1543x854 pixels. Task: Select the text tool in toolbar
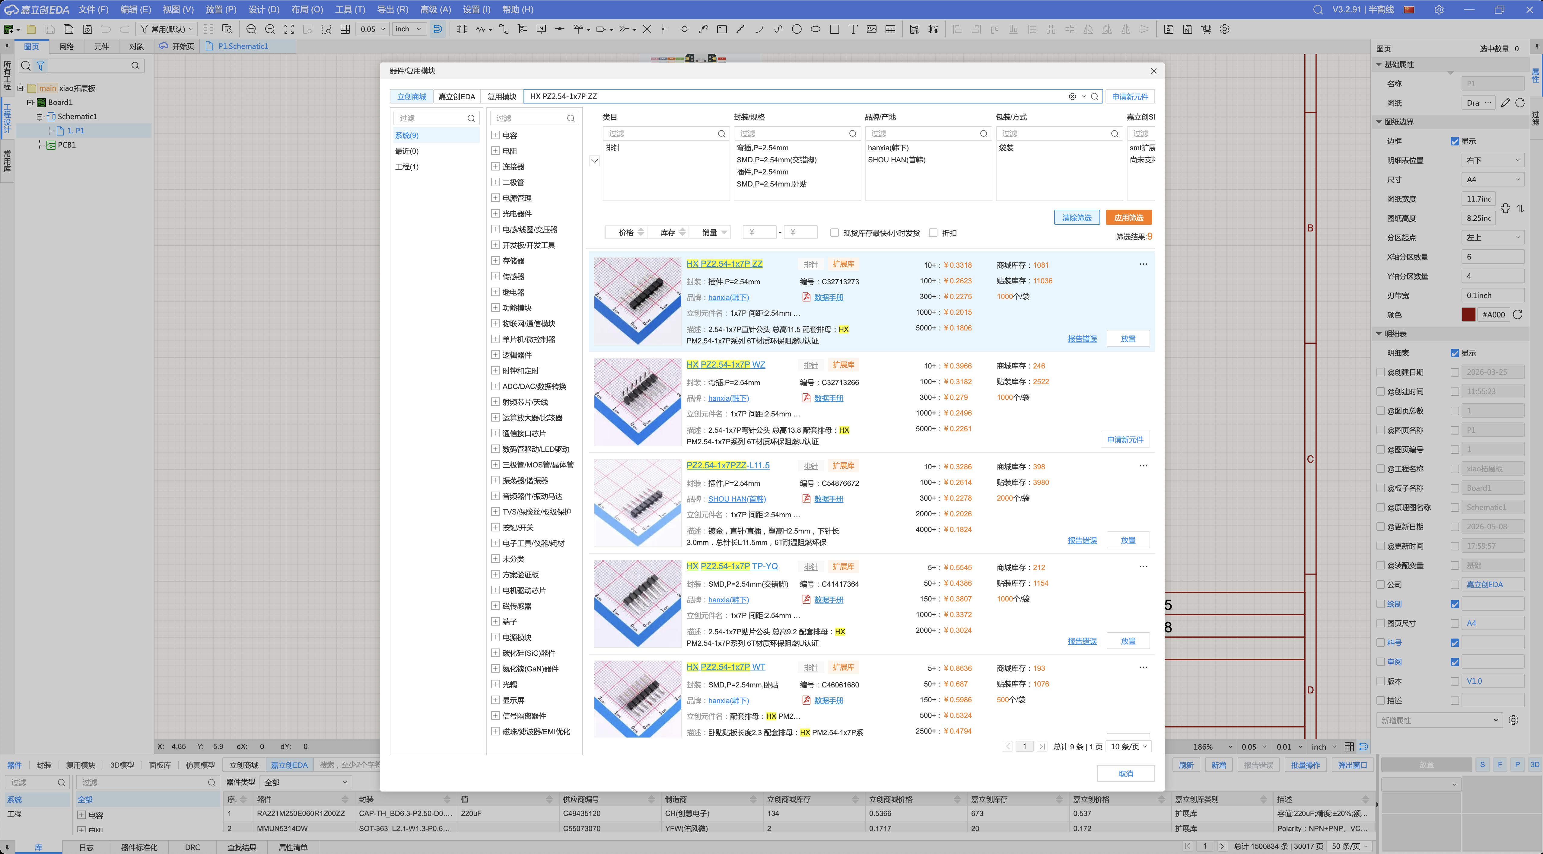853,29
